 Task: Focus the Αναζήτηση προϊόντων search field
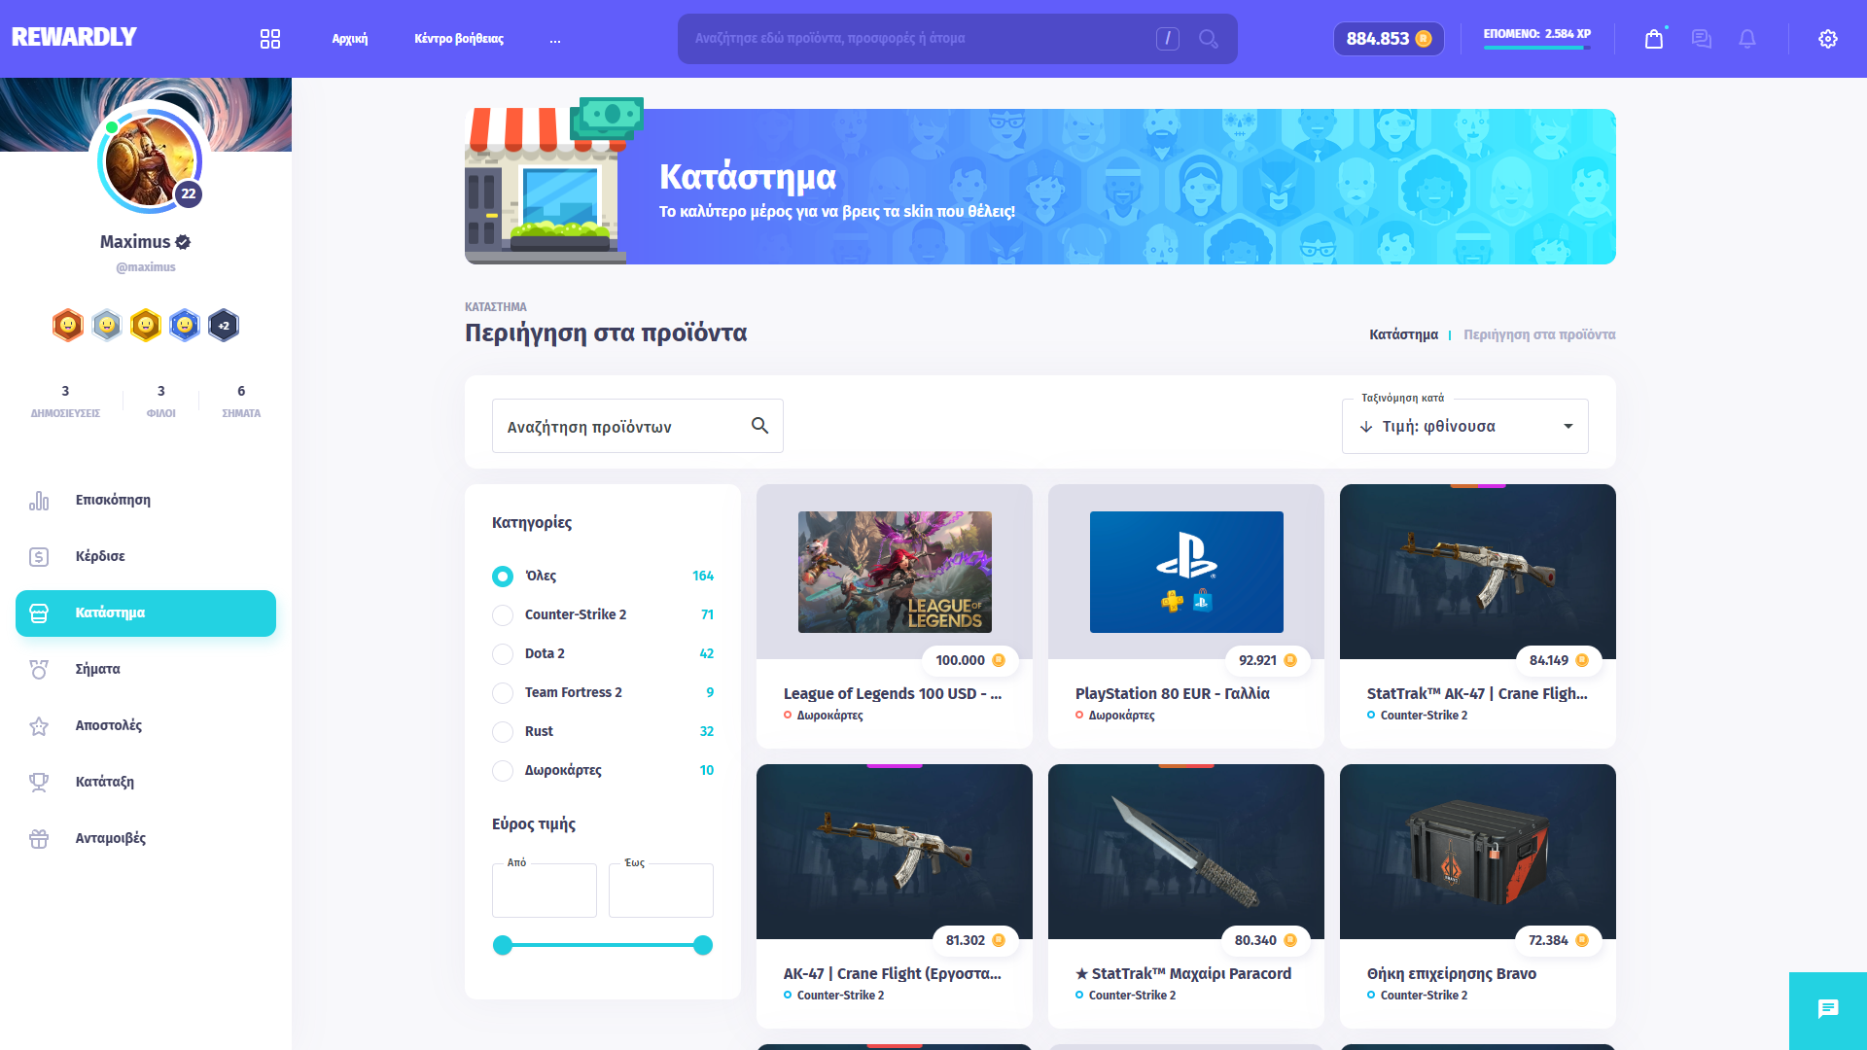pos(638,426)
